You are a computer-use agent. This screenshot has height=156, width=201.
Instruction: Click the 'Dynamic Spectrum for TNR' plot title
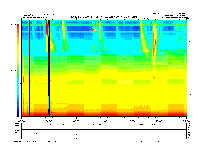(x=104, y=17)
